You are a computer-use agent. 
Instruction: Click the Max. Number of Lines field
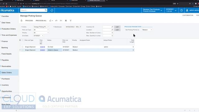[x=108, y=33]
